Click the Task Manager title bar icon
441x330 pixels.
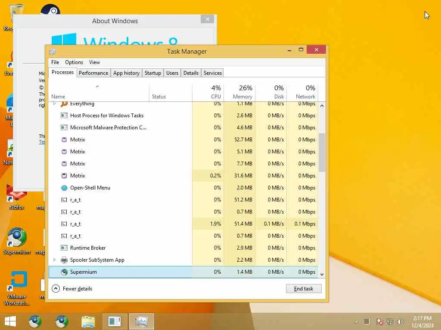(52, 52)
